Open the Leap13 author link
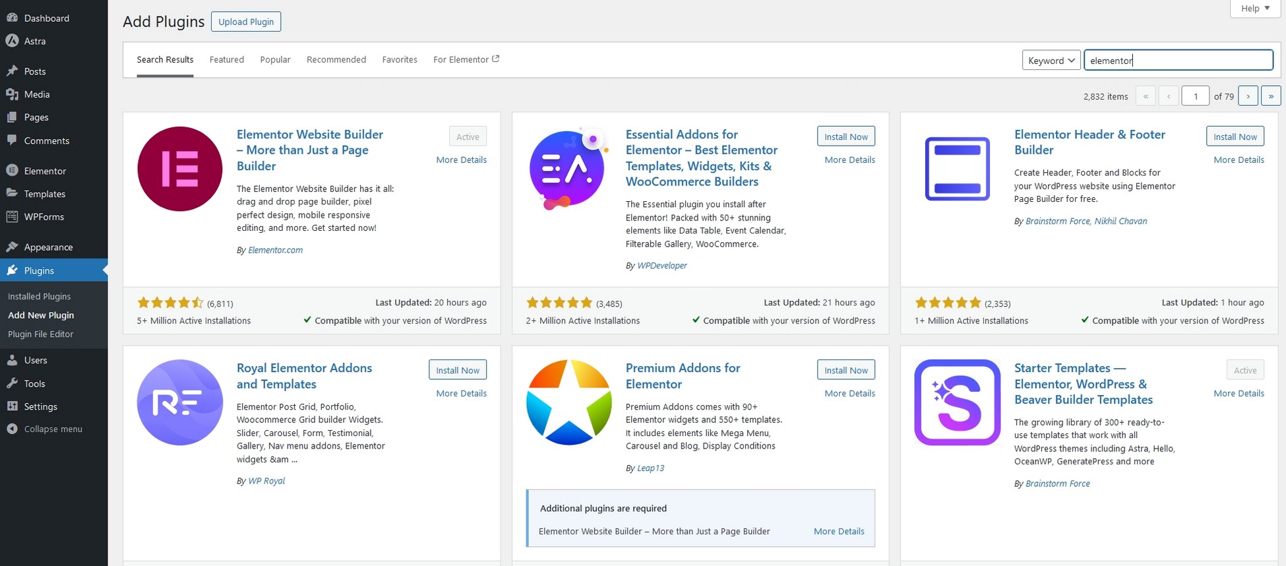The image size is (1286, 566). [x=650, y=468]
